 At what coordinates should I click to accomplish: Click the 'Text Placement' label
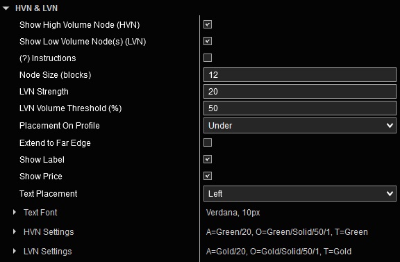[48, 194]
